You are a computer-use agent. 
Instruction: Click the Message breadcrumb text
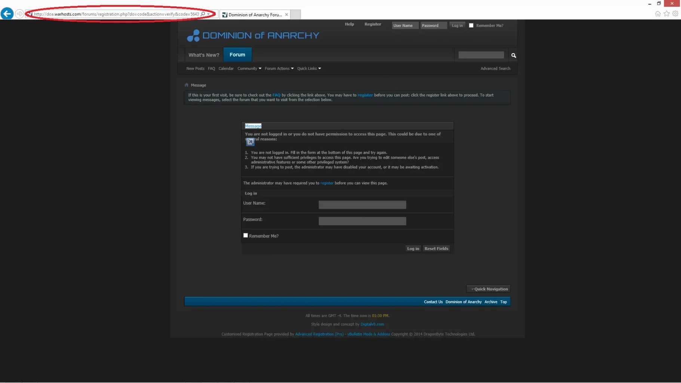click(x=198, y=85)
